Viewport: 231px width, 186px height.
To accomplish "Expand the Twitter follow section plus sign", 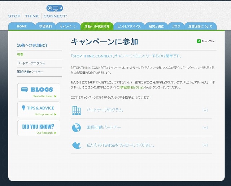I will [x=205, y=145].
